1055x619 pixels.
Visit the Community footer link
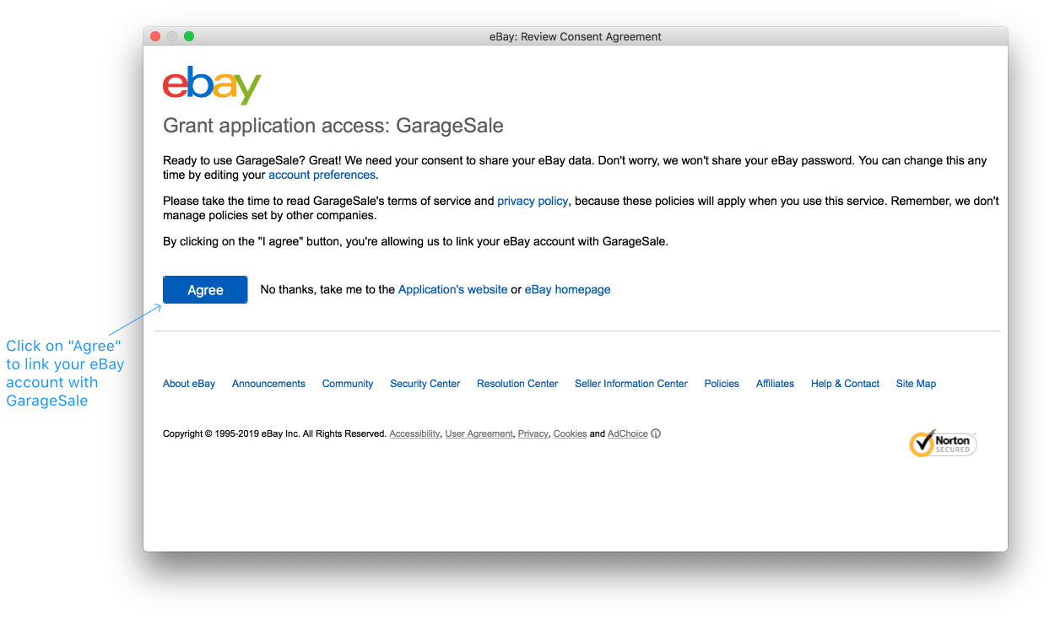tap(348, 384)
